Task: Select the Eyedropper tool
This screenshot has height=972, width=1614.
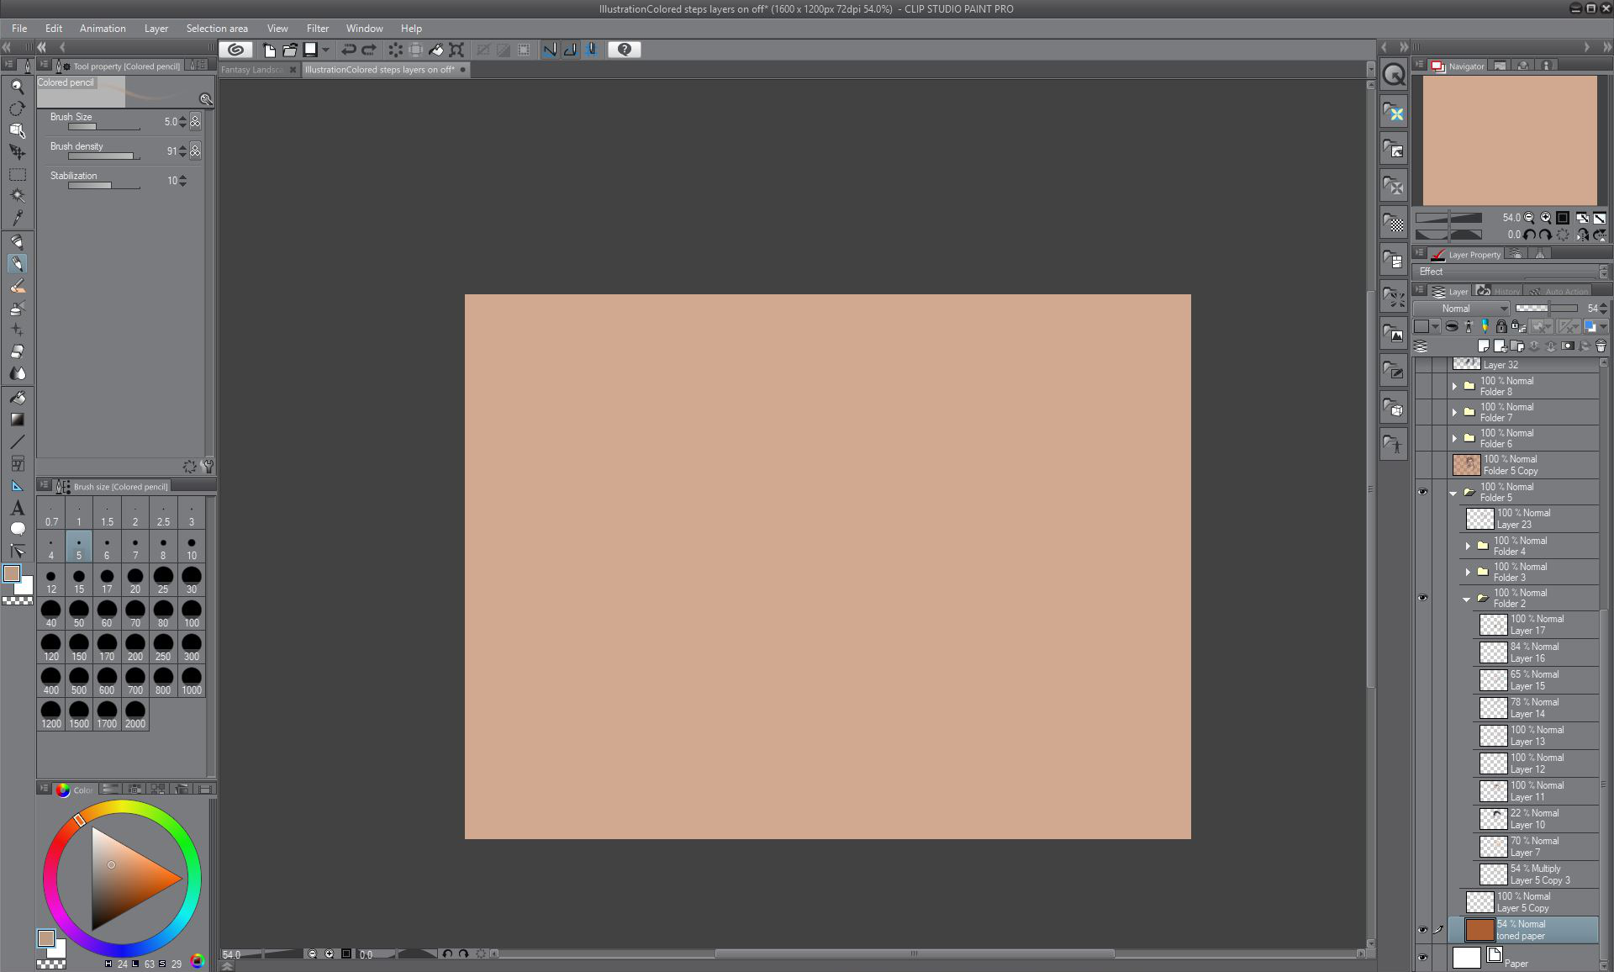Action: [17, 218]
